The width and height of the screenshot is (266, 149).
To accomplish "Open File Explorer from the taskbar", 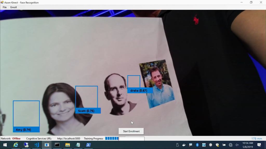I will pos(68,145).
